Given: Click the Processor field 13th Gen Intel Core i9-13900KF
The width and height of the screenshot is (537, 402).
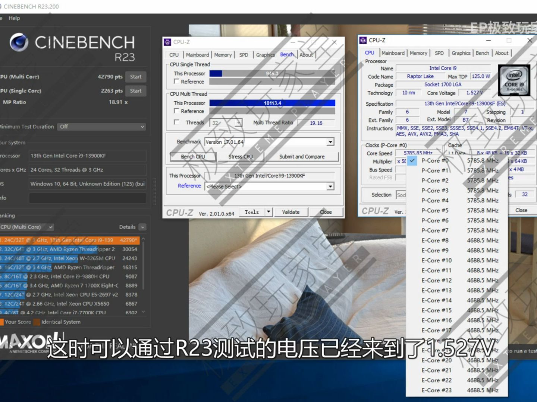Looking at the screenshot, I should (x=88, y=156).
